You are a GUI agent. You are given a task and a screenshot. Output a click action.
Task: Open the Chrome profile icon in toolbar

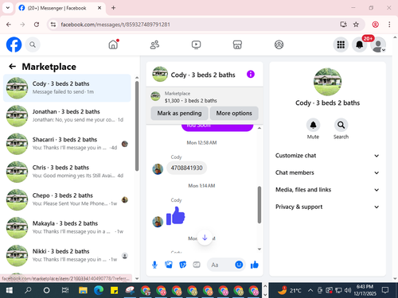point(375,25)
